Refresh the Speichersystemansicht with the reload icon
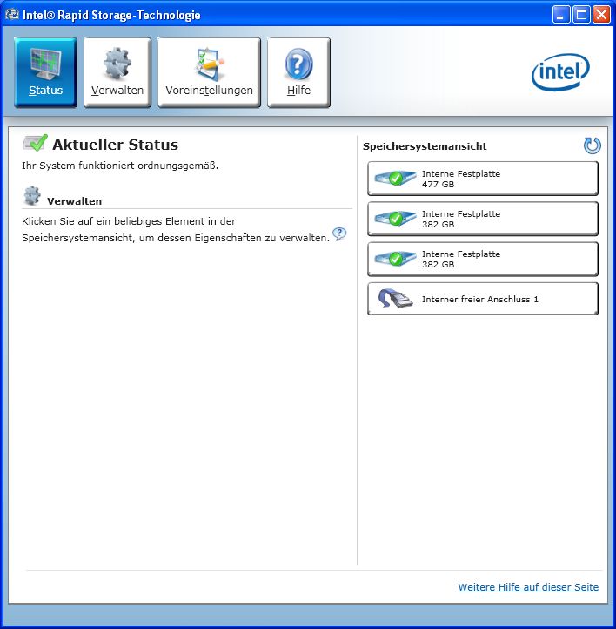 [592, 145]
